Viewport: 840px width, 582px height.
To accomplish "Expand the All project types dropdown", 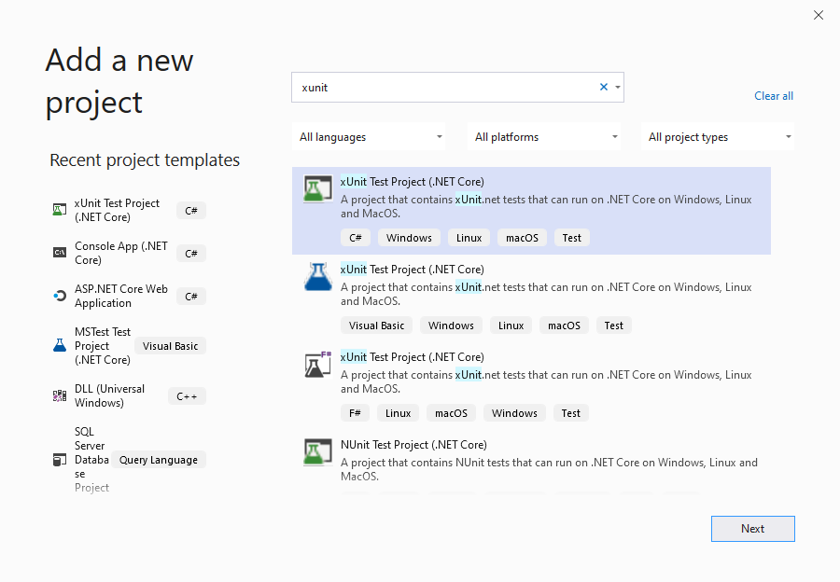I will click(x=718, y=137).
